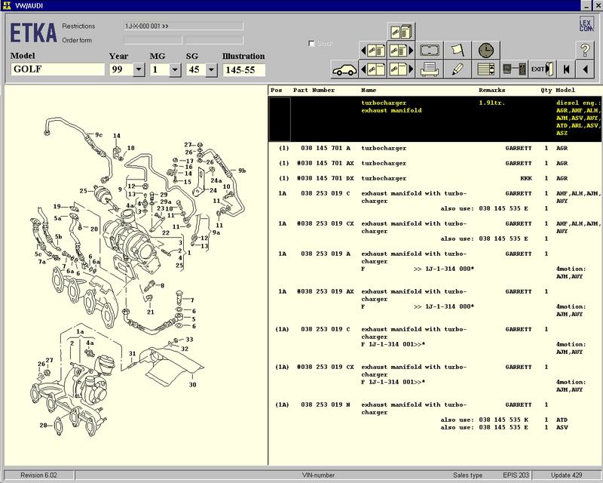Click the EXIT door button
603x483 pixels.
coord(543,69)
